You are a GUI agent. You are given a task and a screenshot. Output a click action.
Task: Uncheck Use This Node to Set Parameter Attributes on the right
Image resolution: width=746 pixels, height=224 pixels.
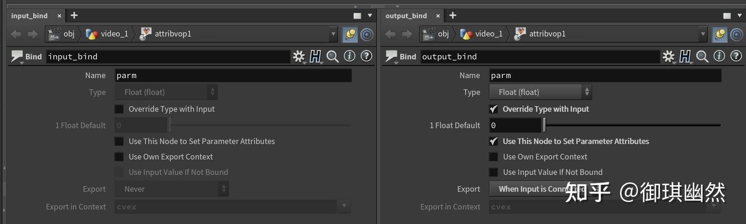[494, 141]
